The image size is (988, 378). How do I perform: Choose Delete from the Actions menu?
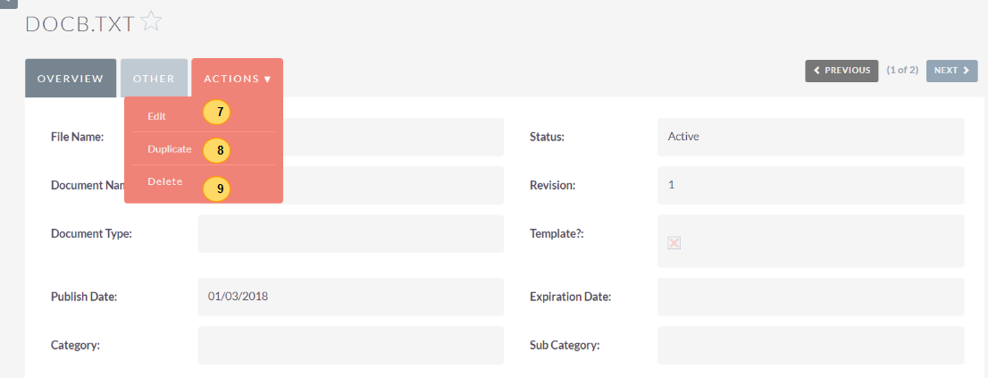click(165, 182)
